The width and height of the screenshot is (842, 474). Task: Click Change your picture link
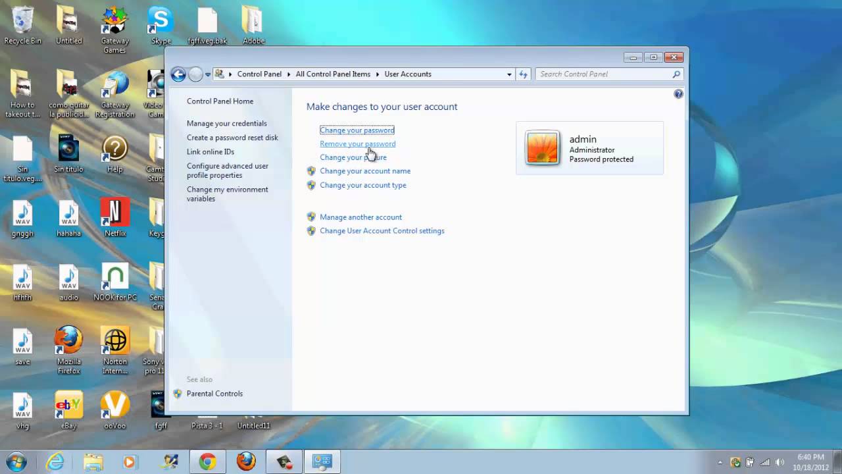353,158
